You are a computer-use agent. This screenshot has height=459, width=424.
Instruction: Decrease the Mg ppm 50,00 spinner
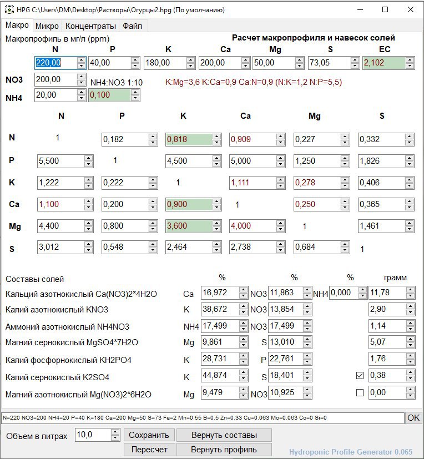[x=299, y=66]
